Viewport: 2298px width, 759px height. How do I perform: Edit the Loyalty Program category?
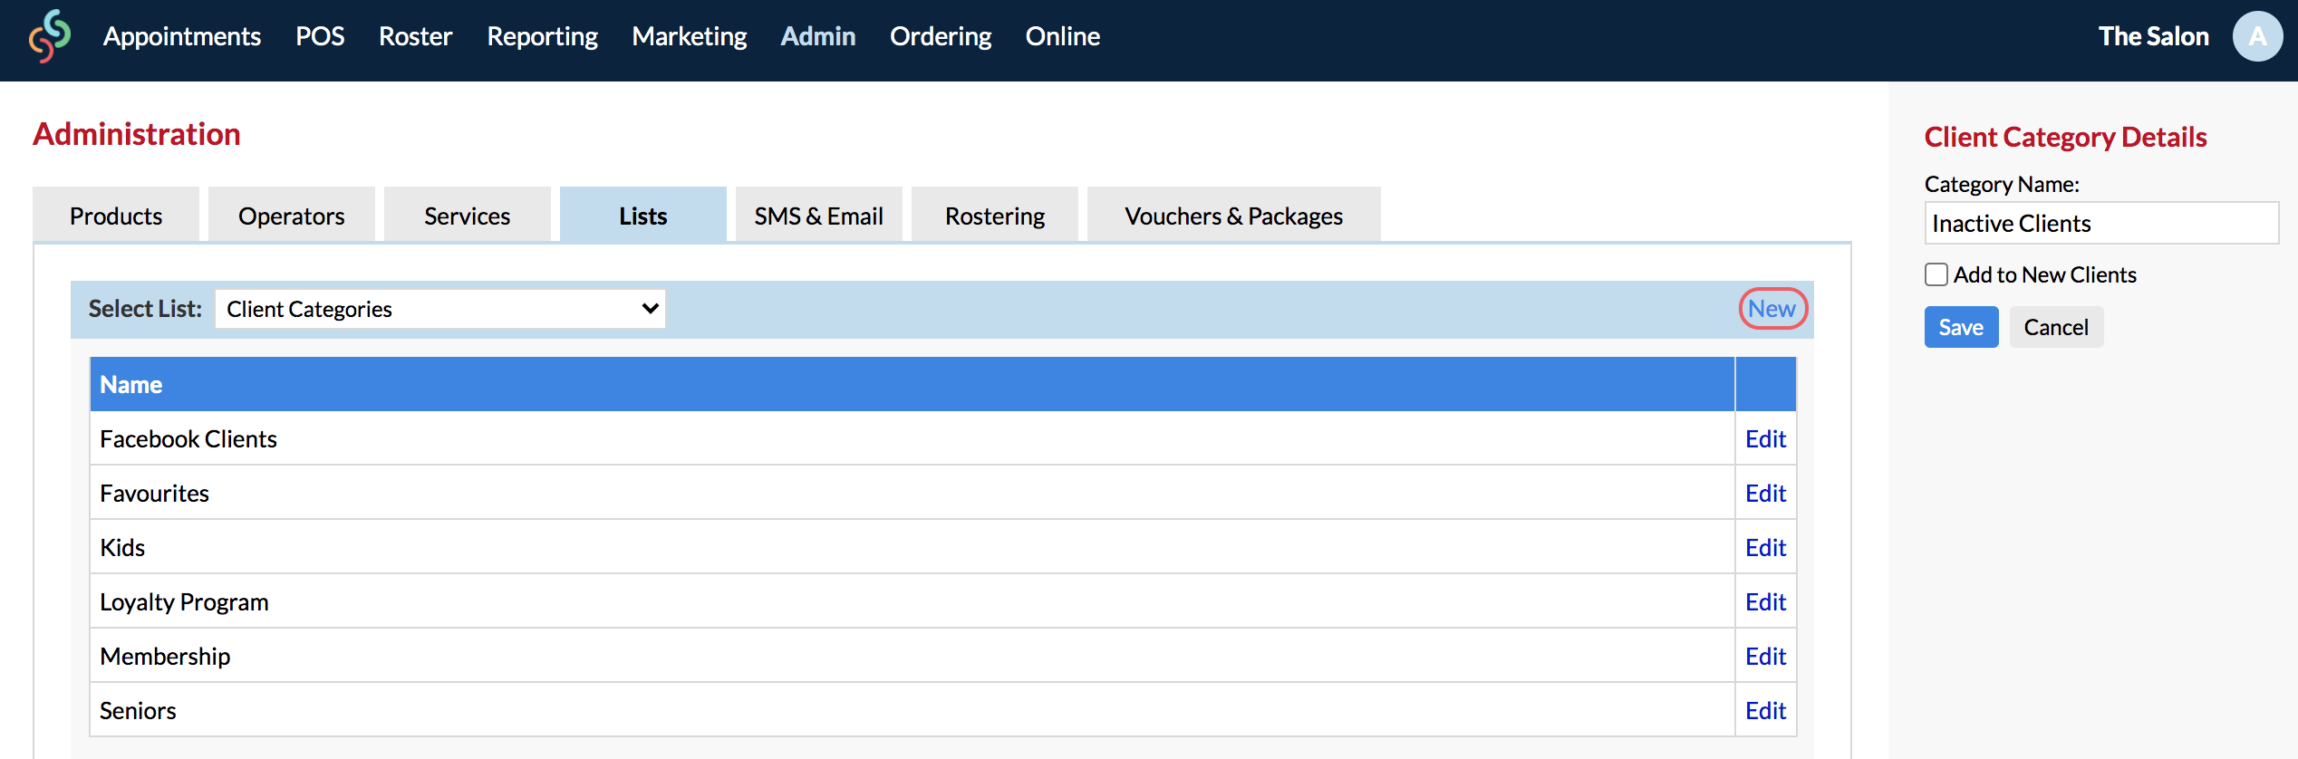pyautogui.click(x=1766, y=602)
